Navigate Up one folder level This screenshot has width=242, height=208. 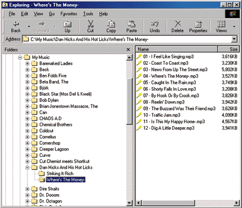(x=67, y=26)
